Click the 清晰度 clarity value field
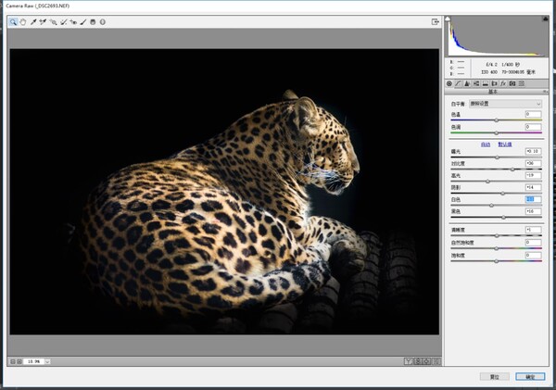 tap(534, 230)
